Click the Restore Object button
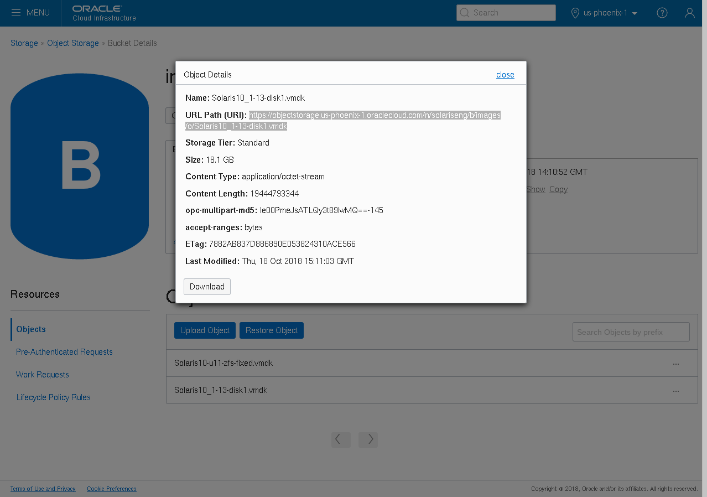This screenshot has width=707, height=497. tap(272, 330)
